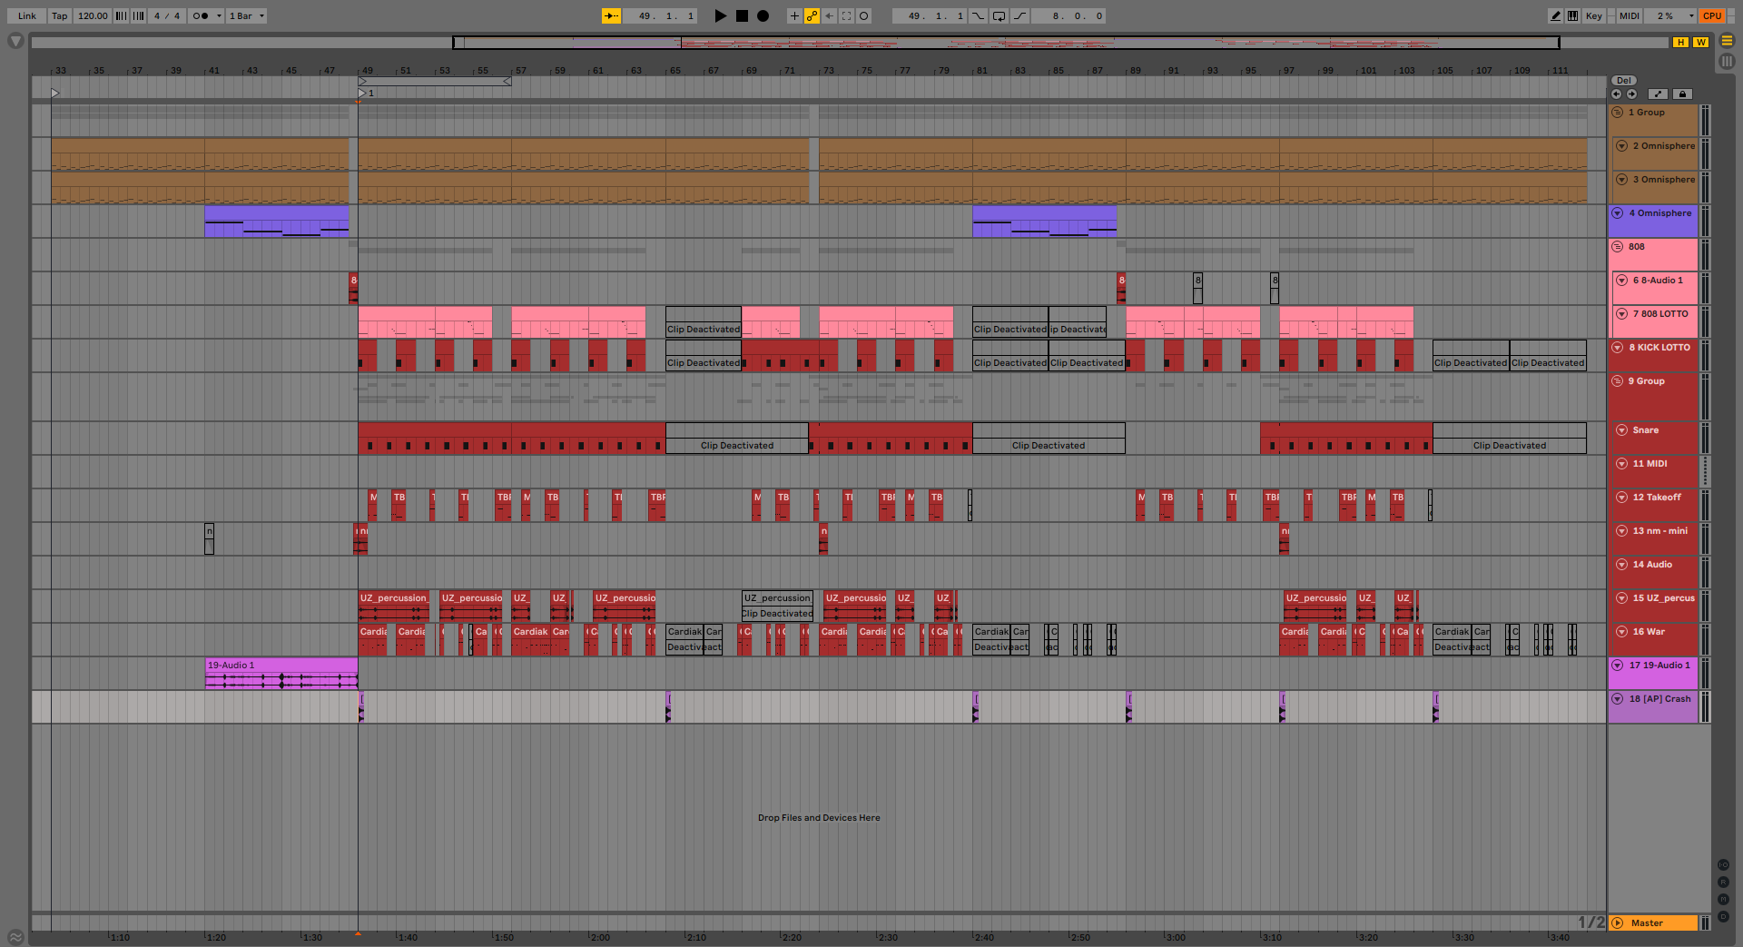This screenshot has width=1743, height=947.
Task: Click locator 1 marker in scrub area
Action: pyautogui.click(x=363, y=93)
